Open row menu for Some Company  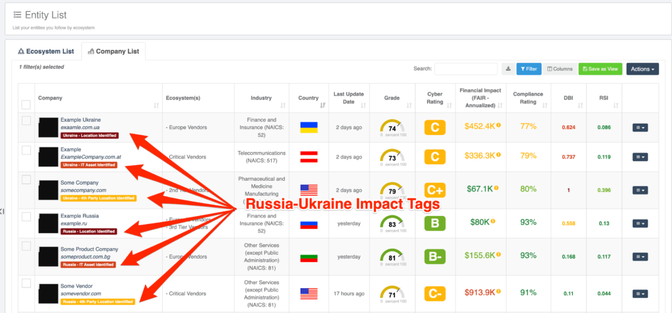point(640,190)
